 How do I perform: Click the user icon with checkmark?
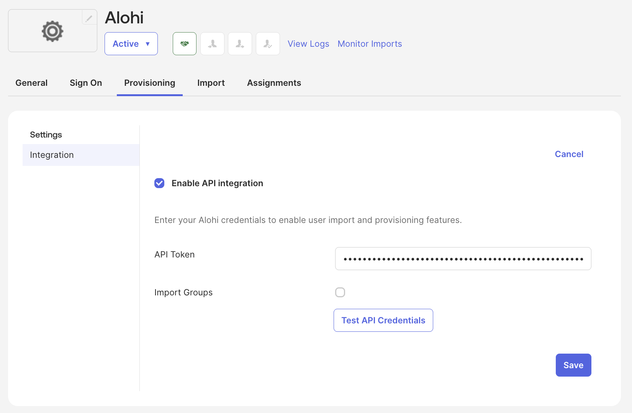click(x=268, y=44)
